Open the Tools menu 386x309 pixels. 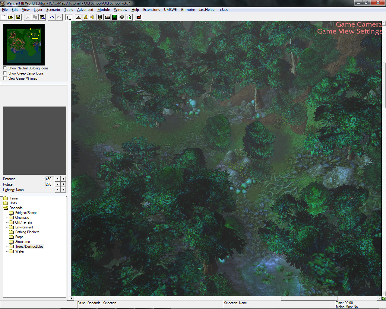pos(68,10)
